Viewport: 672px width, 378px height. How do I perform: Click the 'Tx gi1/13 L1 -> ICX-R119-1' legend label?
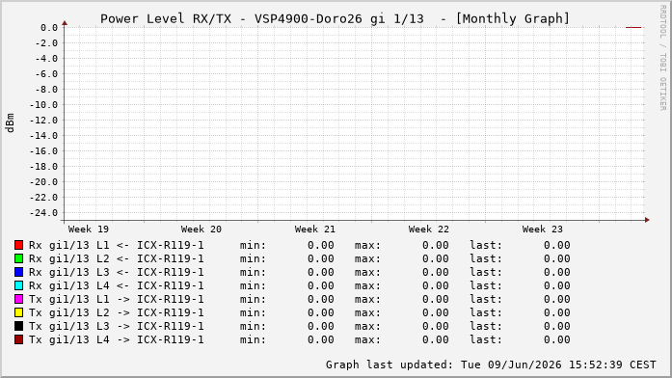tap(116, 299)
